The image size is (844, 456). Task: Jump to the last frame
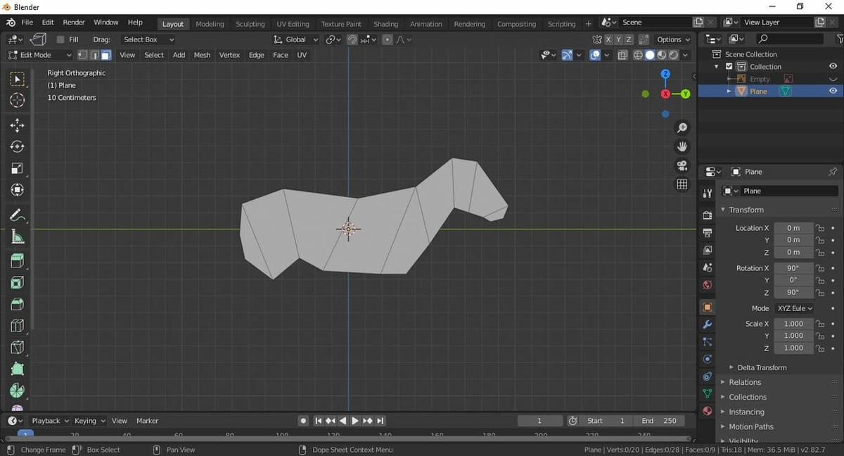(x=381, y=421)
